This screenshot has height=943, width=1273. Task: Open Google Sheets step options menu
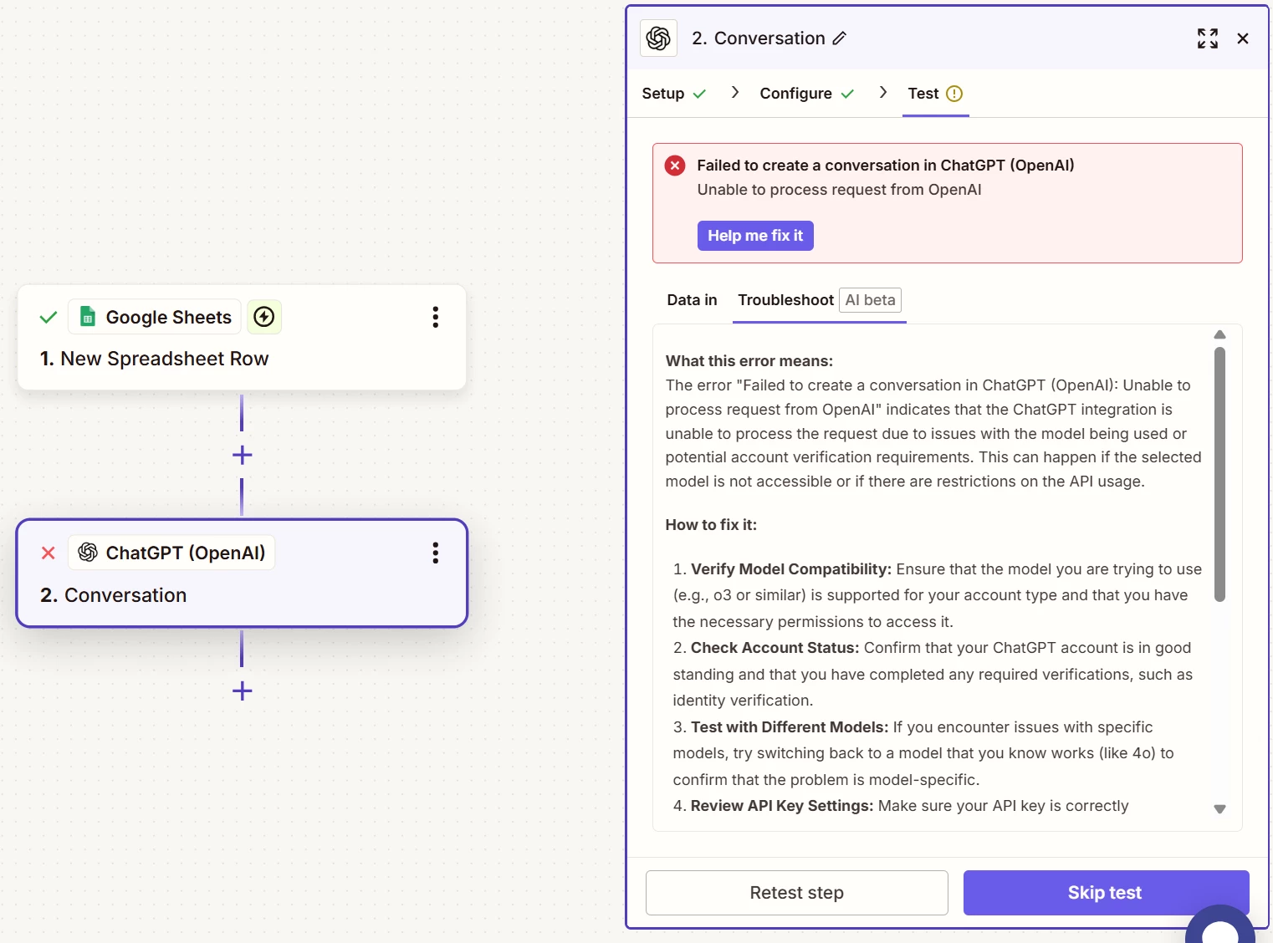tap(435, 317)
